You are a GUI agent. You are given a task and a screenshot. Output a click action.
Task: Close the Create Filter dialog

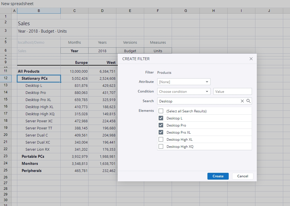tap(251, 59)
